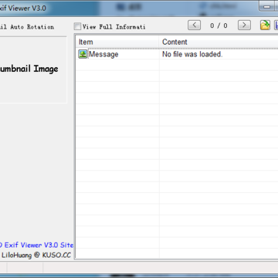Click the Thumbnail Image preview area

(33, 69)
